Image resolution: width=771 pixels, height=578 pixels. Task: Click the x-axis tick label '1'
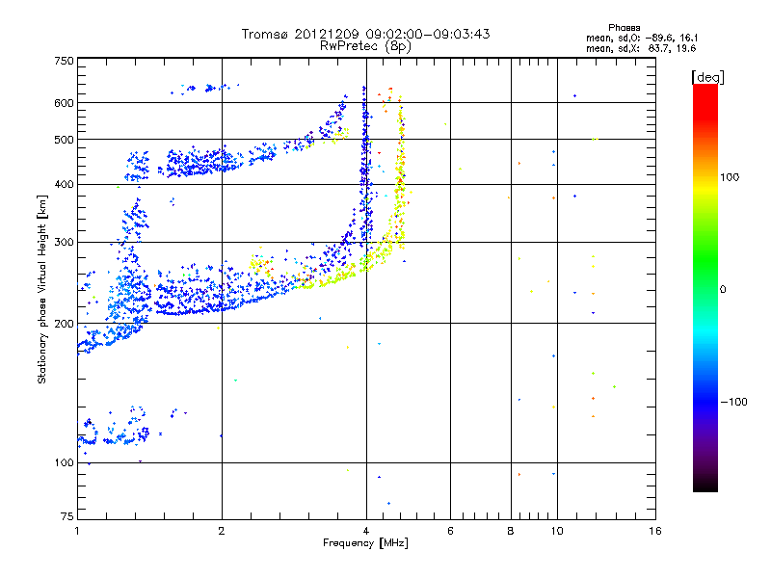coord(77,531)
